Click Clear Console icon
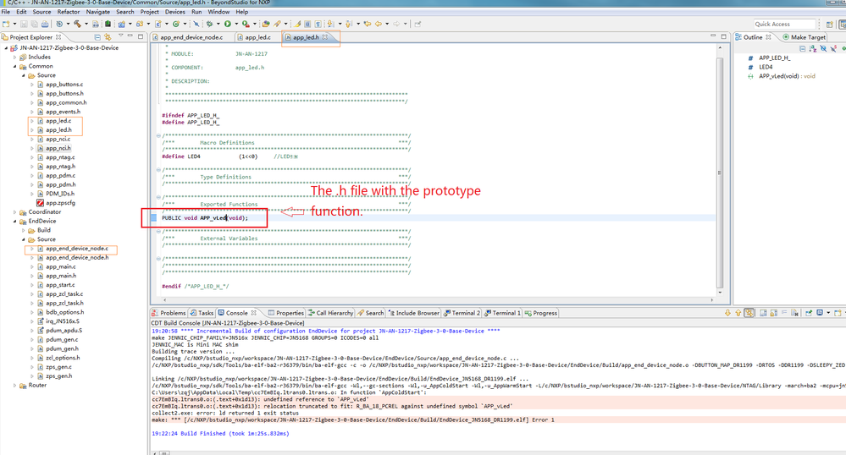This screenshot has width=846, height=455. pos(794,313)
